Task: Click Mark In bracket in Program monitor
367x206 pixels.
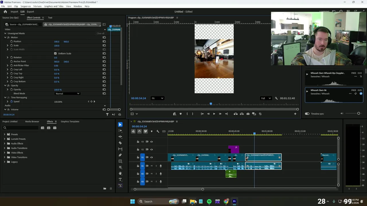Action: click(187, 114)
